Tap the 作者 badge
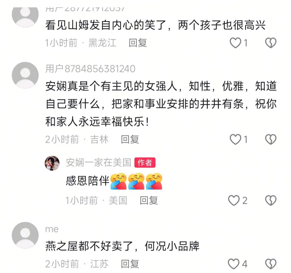Viewport: 291px width, 273px height. pos(145,163)
